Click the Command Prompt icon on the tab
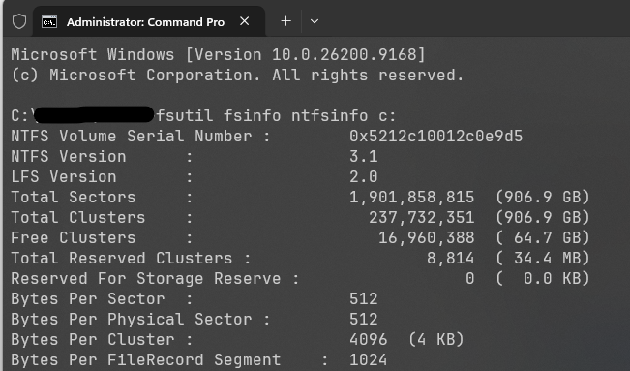Viewport: 630px width, 371px height. [x=49, y=22]
